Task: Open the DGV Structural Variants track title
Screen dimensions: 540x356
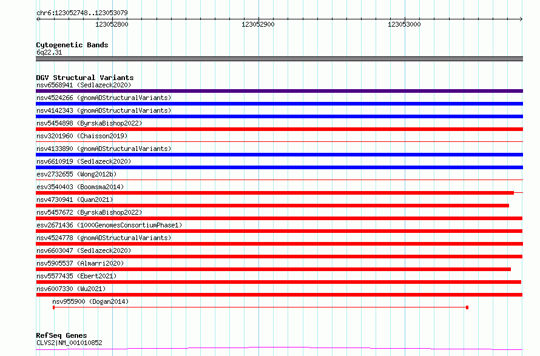Action: tap(85, 78)
